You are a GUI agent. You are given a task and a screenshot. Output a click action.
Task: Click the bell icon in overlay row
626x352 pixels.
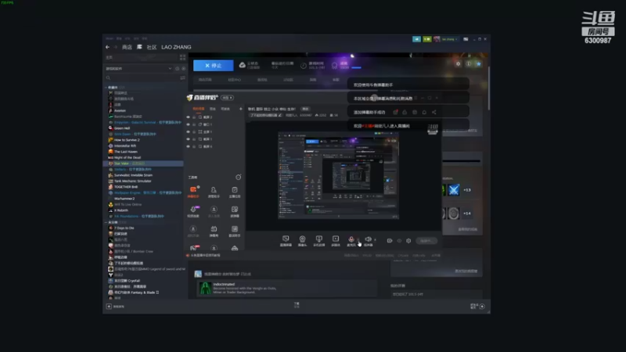tap(424, 112)
